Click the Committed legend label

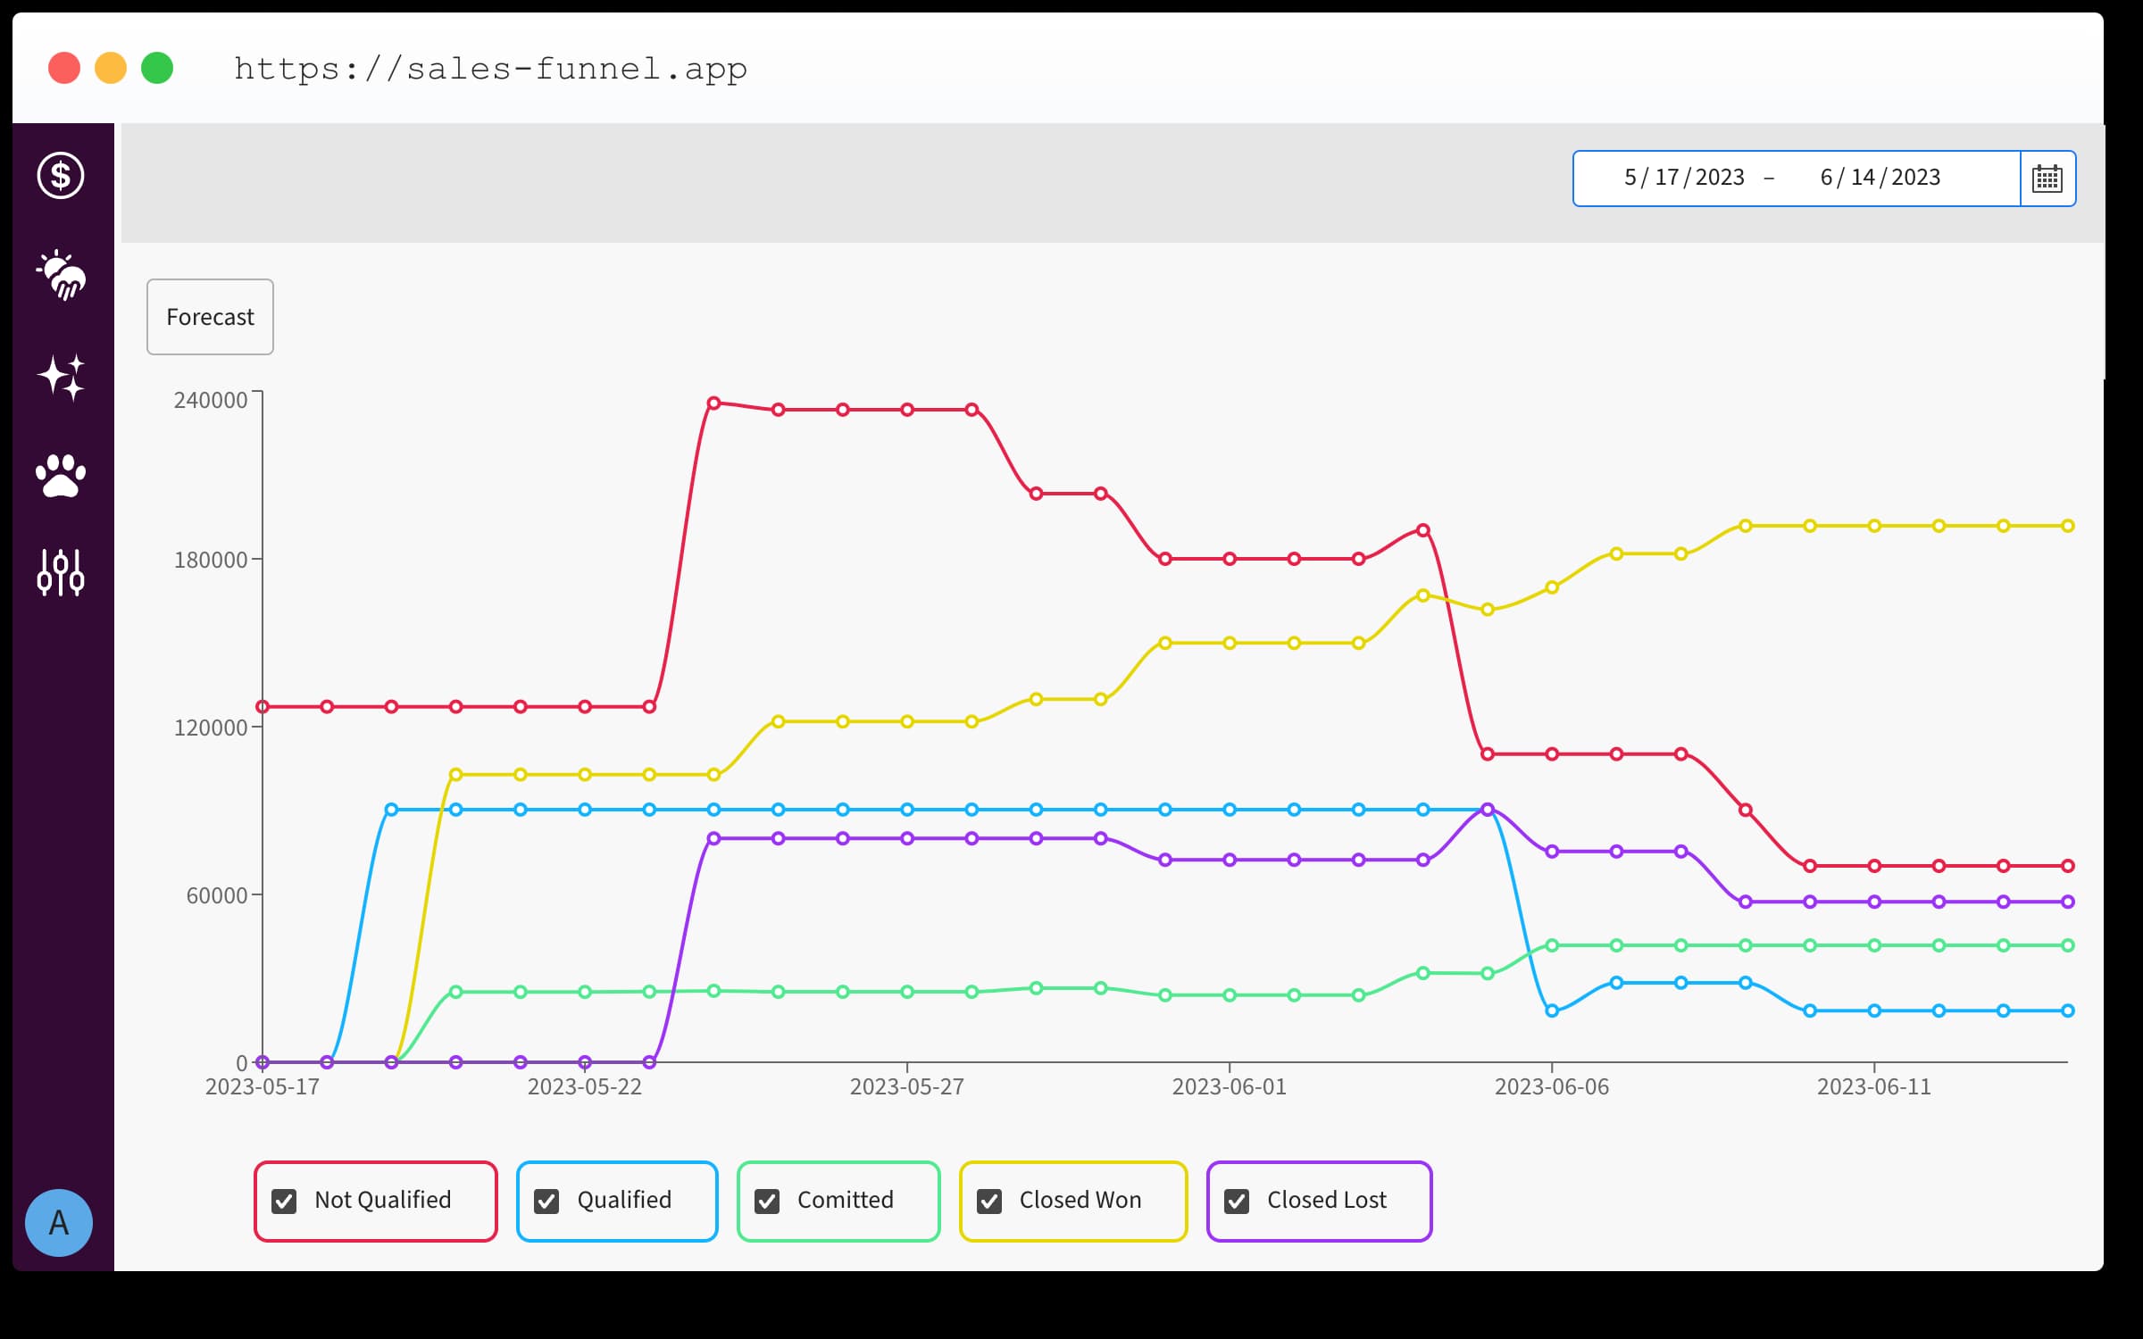coord(842,1199)
